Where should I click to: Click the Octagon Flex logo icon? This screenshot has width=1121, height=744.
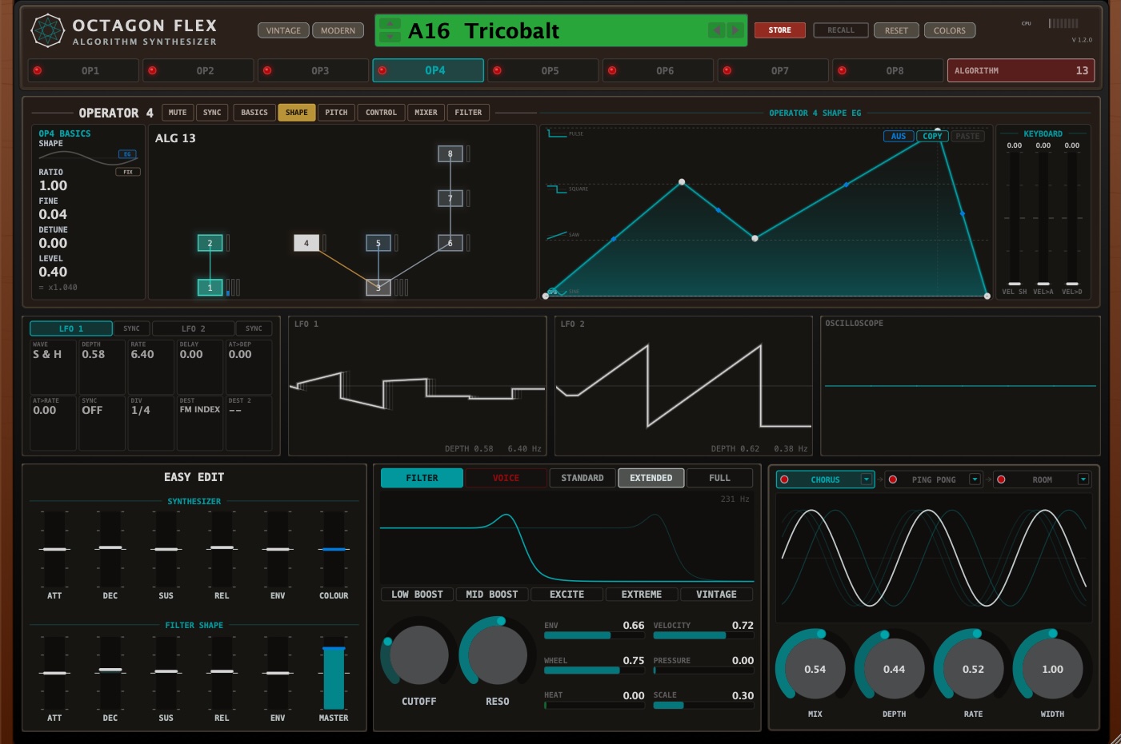[x=47, y=30]
